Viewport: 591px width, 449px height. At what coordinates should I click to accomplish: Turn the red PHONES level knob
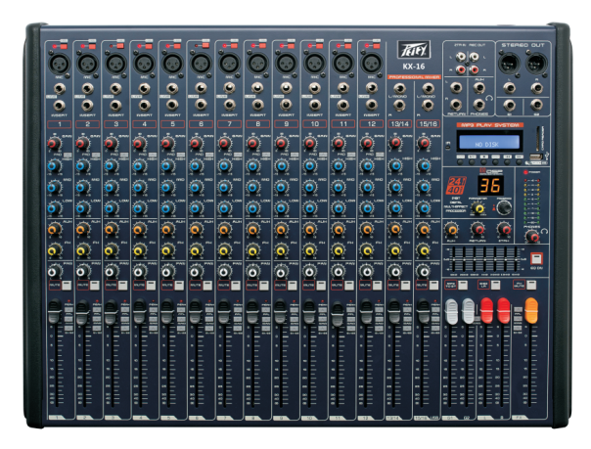[x=532, y=236]
